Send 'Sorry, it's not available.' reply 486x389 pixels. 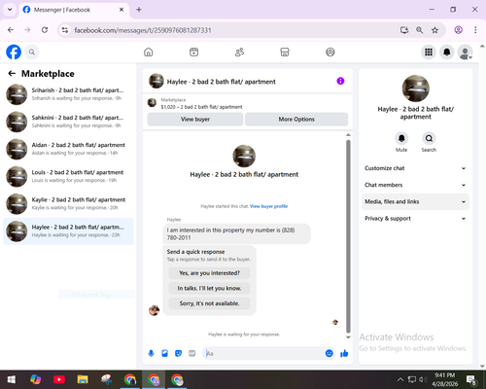[209, 303]
